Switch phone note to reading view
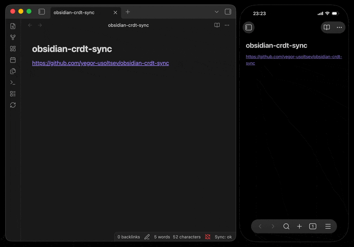Image resolution: width=354 pixels, height=247 pixels. (x=327, y=27)
